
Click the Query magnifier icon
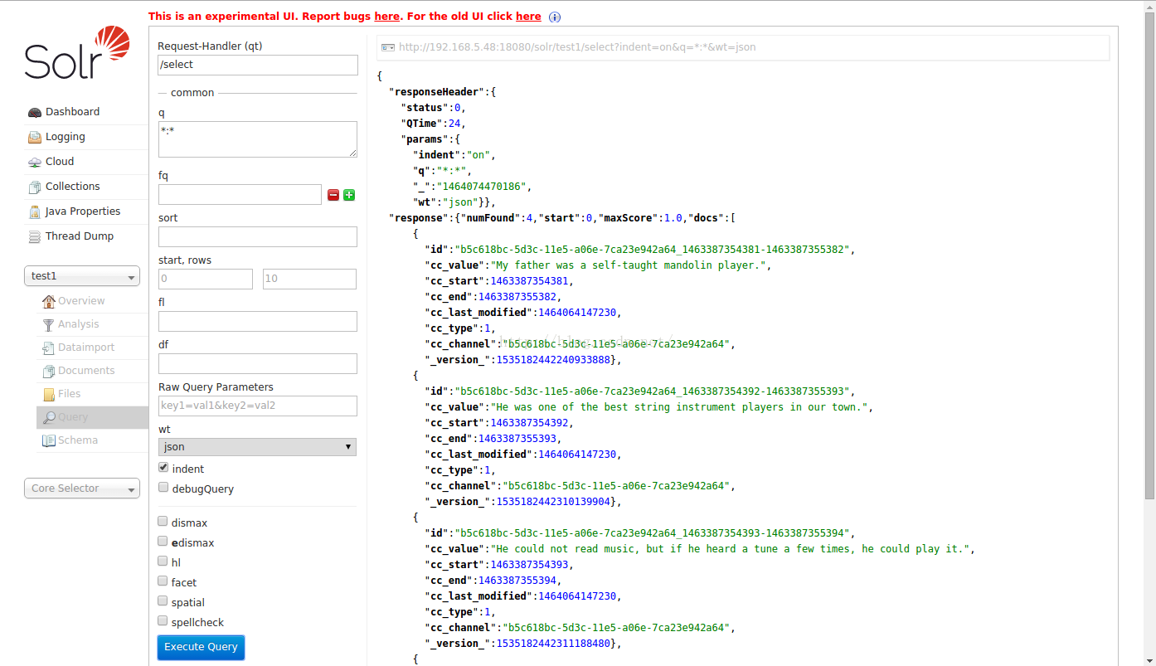pyautogui.click(x=49, y=417)
